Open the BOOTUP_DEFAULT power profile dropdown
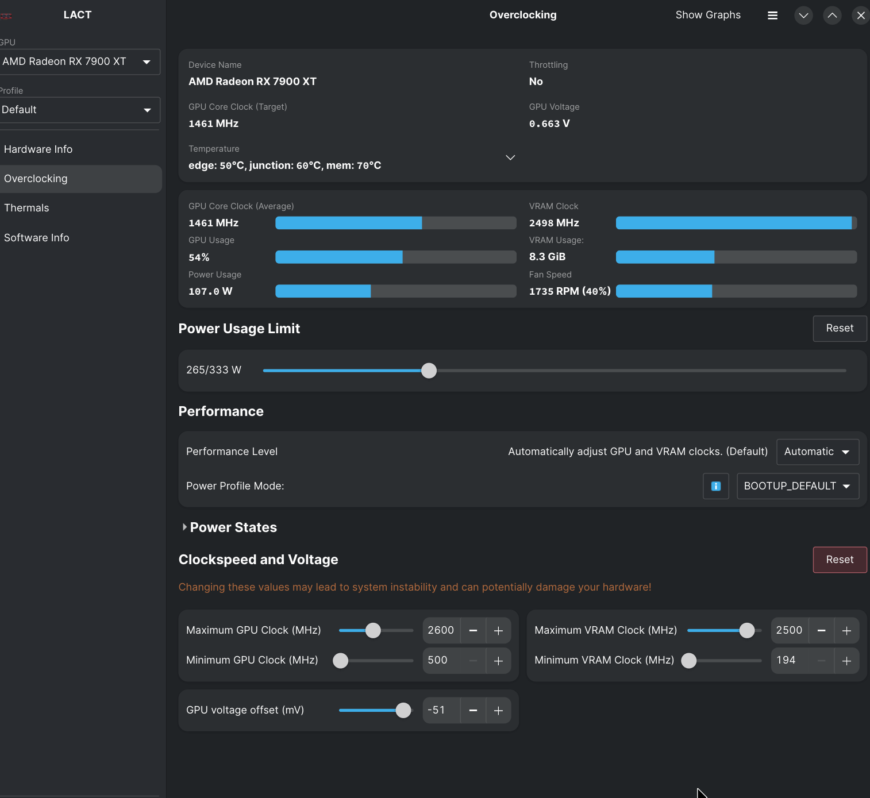This screenshot has height=798, width=870. tap(798, 486)
